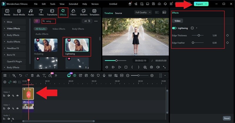The height and width of the screenshot is (123, 235).
Task: Open the Stock Media library
Action: tap(19, 12)
